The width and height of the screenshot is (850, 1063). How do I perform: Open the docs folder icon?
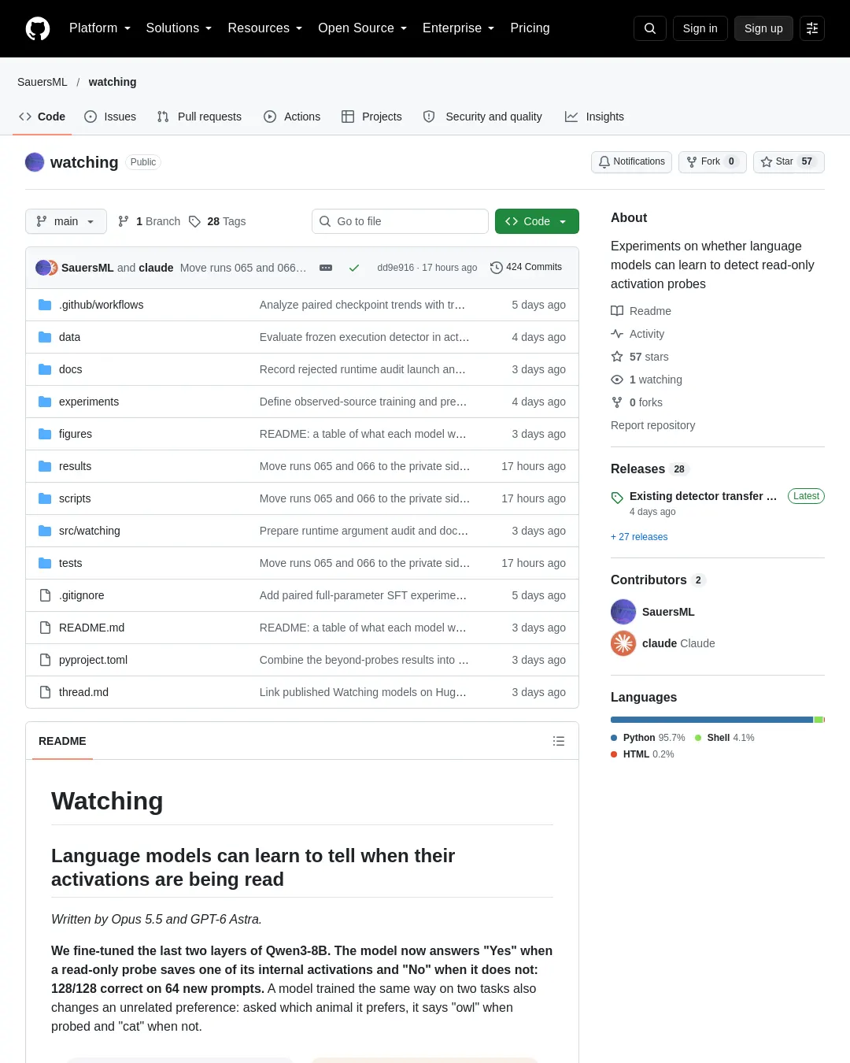tap(45, 369)
